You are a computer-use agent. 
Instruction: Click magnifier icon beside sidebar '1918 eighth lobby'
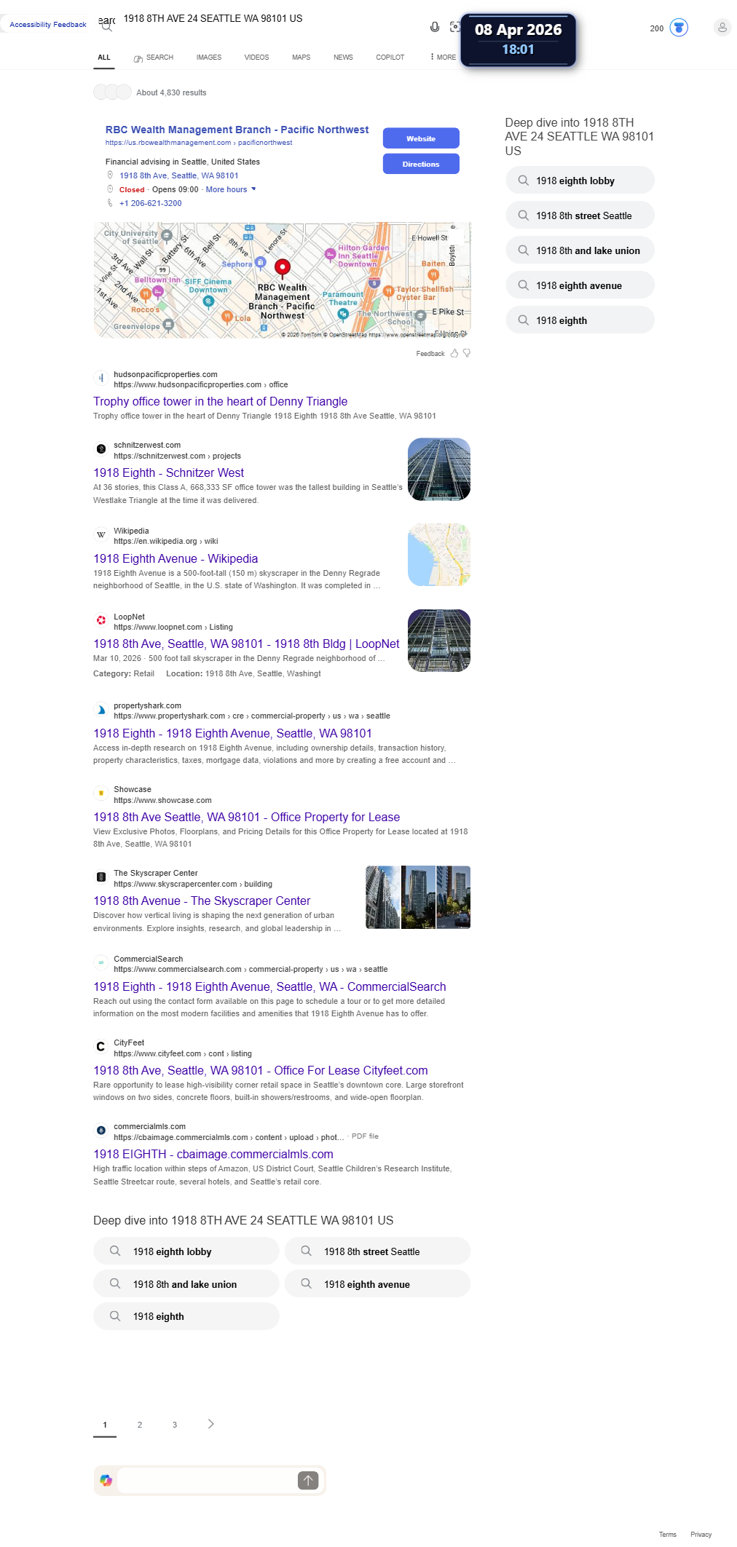coord(523,181)
